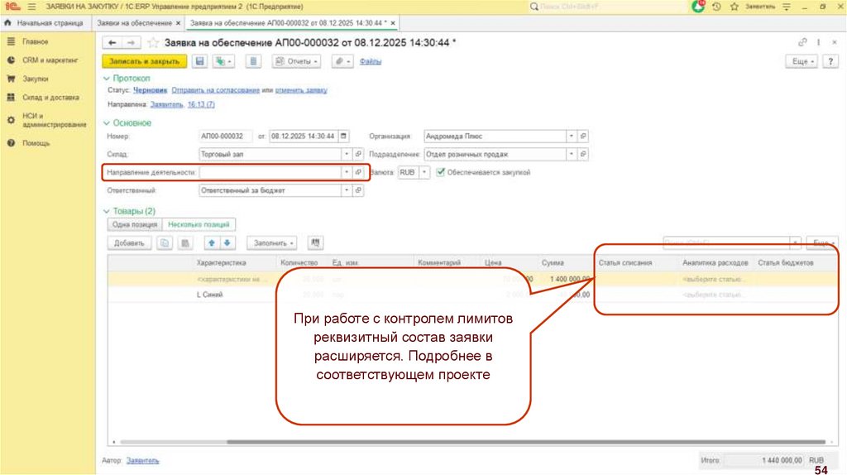The height and width of the screenshot is (475, 847).
Task: Click Записать и закрыть button
Action: click(x=144, y=61)
